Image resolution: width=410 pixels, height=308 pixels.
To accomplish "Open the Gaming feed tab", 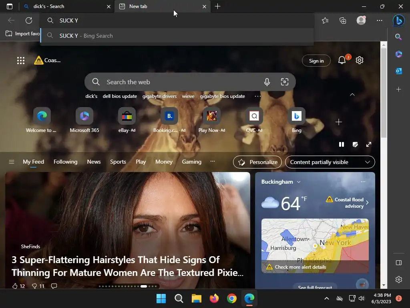I will pyautogui.click(x=192, y=162).
